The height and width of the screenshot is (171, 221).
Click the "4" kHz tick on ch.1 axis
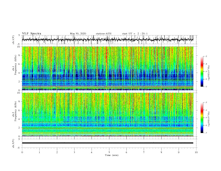point(20,73)
